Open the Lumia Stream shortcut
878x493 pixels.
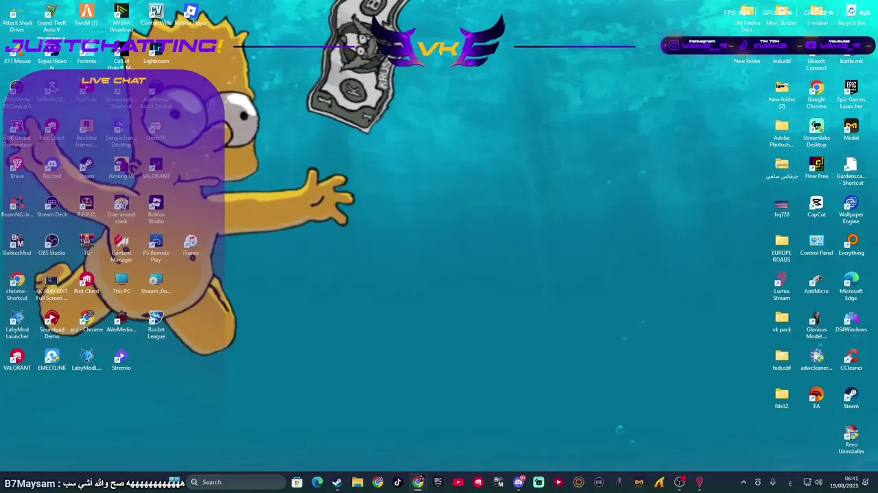[x=781, y=287]
